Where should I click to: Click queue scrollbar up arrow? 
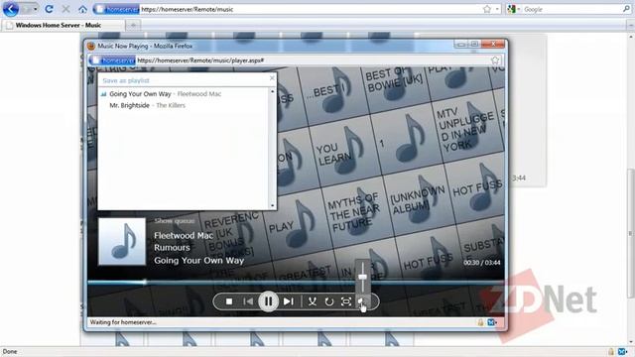coord(272,92)
